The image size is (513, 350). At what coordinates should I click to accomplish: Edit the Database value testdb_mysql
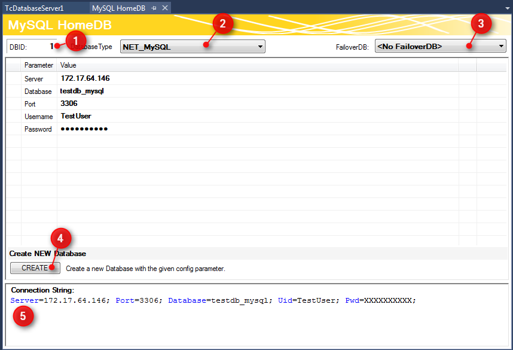click(x=82, y=91)
